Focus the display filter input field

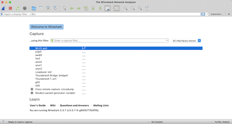[102, 14]
